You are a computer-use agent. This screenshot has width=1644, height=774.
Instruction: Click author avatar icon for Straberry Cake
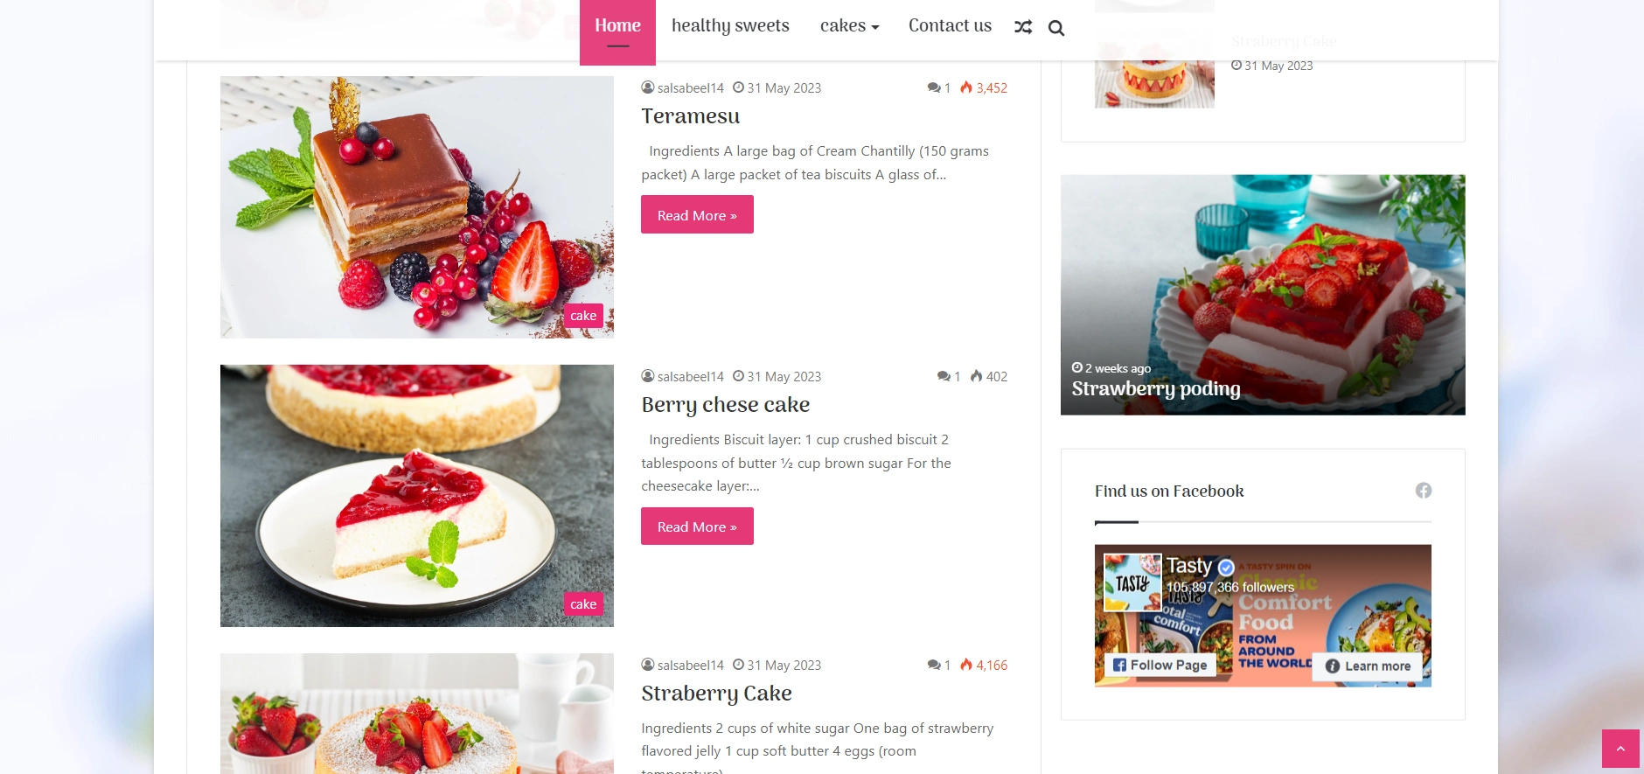(x=648, y=665)
